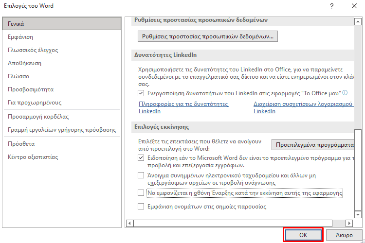Enable 'Άνοιγμα συνημμένων ηλεκτρονικού ταχυδρομείου' checkbox
Screen dimensions: 365x243
pyautogui.click(x=141, y=175)
